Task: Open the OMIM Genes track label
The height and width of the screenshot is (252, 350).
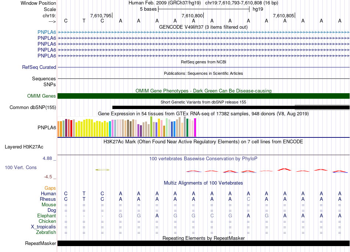Action: 41,96
